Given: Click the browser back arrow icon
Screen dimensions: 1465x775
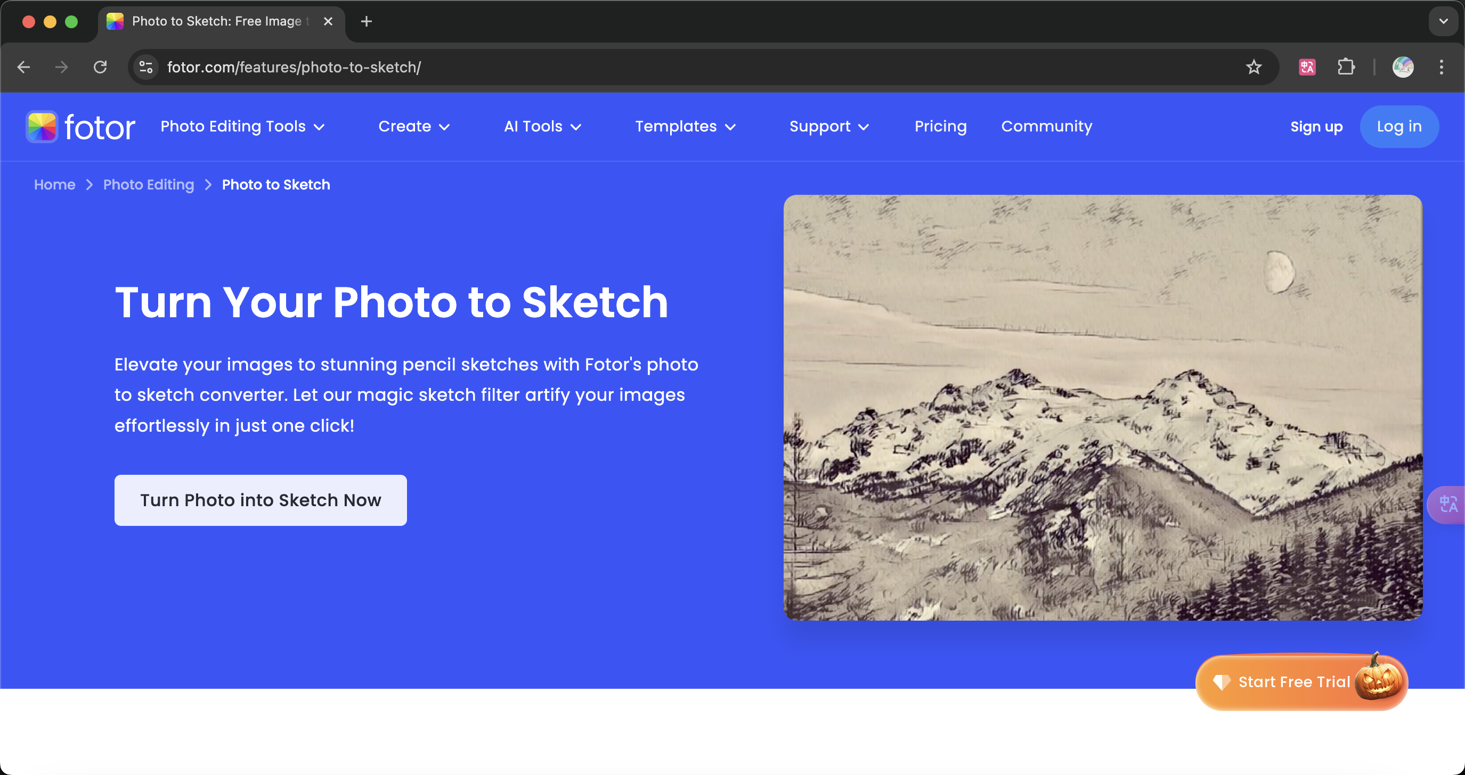Looking at the screenshot, I should pos(24,67).
